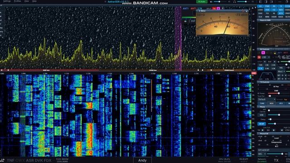Click the red button at waterfall top-right

pyautogui.click(x=254, y=73)
